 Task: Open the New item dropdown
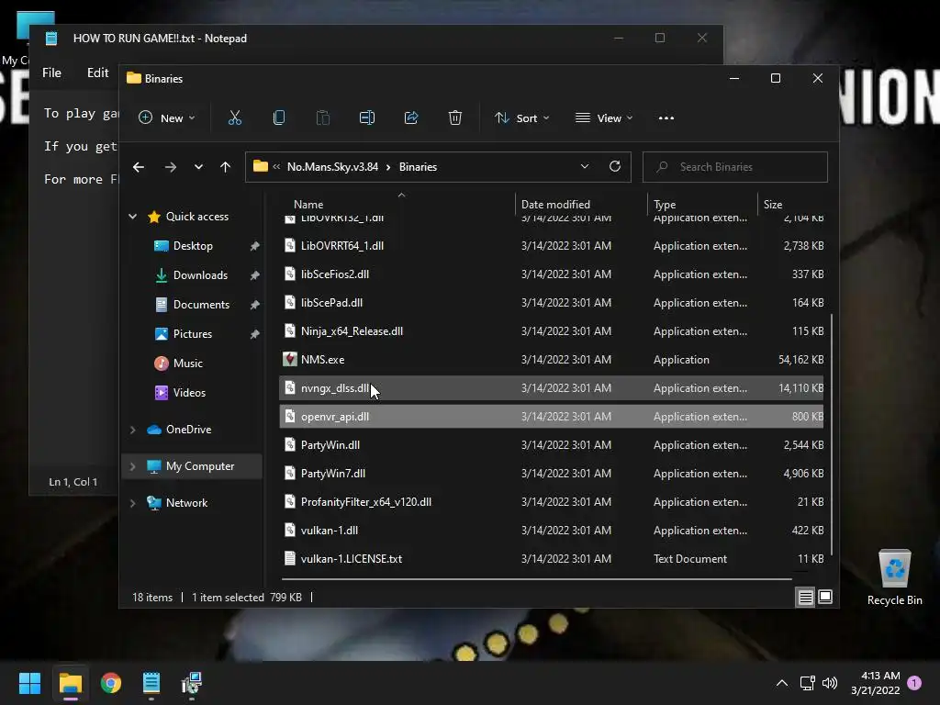[x=167, y=118]
